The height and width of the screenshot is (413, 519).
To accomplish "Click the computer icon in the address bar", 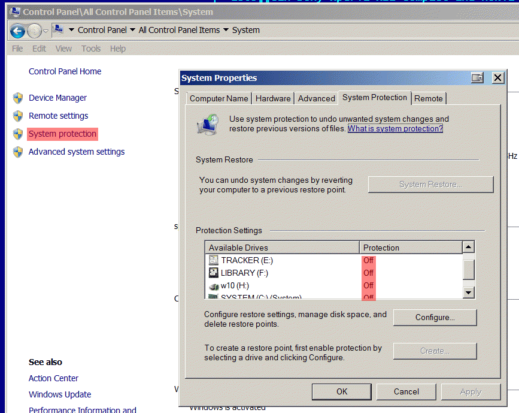I will (58, 29).
